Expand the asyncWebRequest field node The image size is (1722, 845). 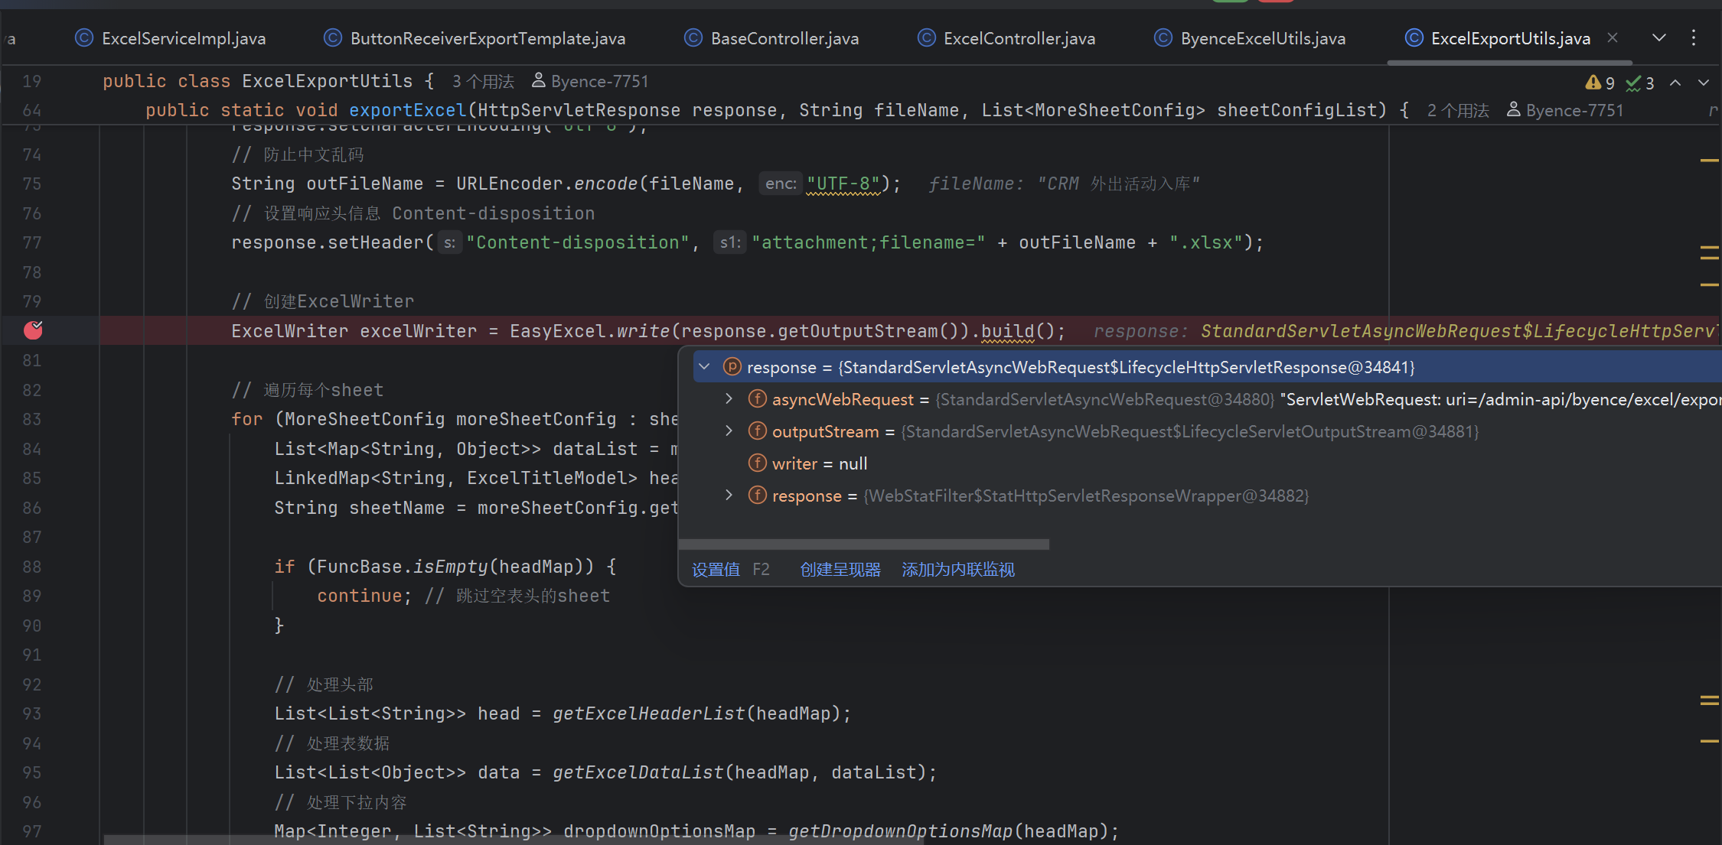coord(729,399)
